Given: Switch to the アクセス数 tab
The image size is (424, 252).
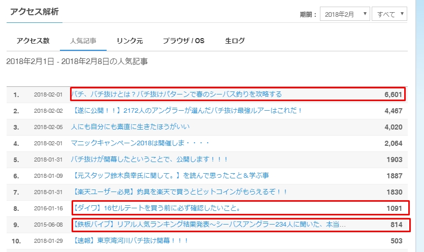Looking at the screenshot, I should click(33, 41).
